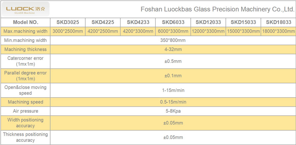Click the LUOCK Glass Machine logo
The image size is (296, 145).
[x=25, y=9]
